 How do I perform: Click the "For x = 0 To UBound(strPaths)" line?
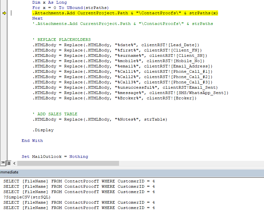coord(70,8)
